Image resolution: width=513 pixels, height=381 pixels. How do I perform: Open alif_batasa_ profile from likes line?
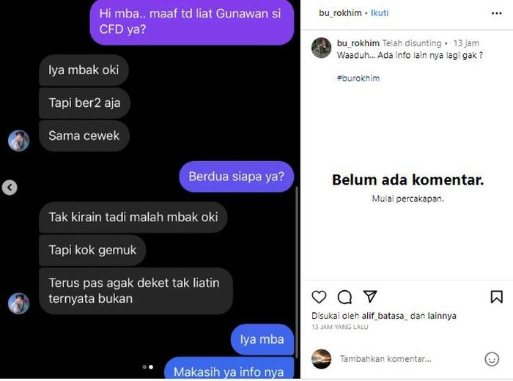385,316
